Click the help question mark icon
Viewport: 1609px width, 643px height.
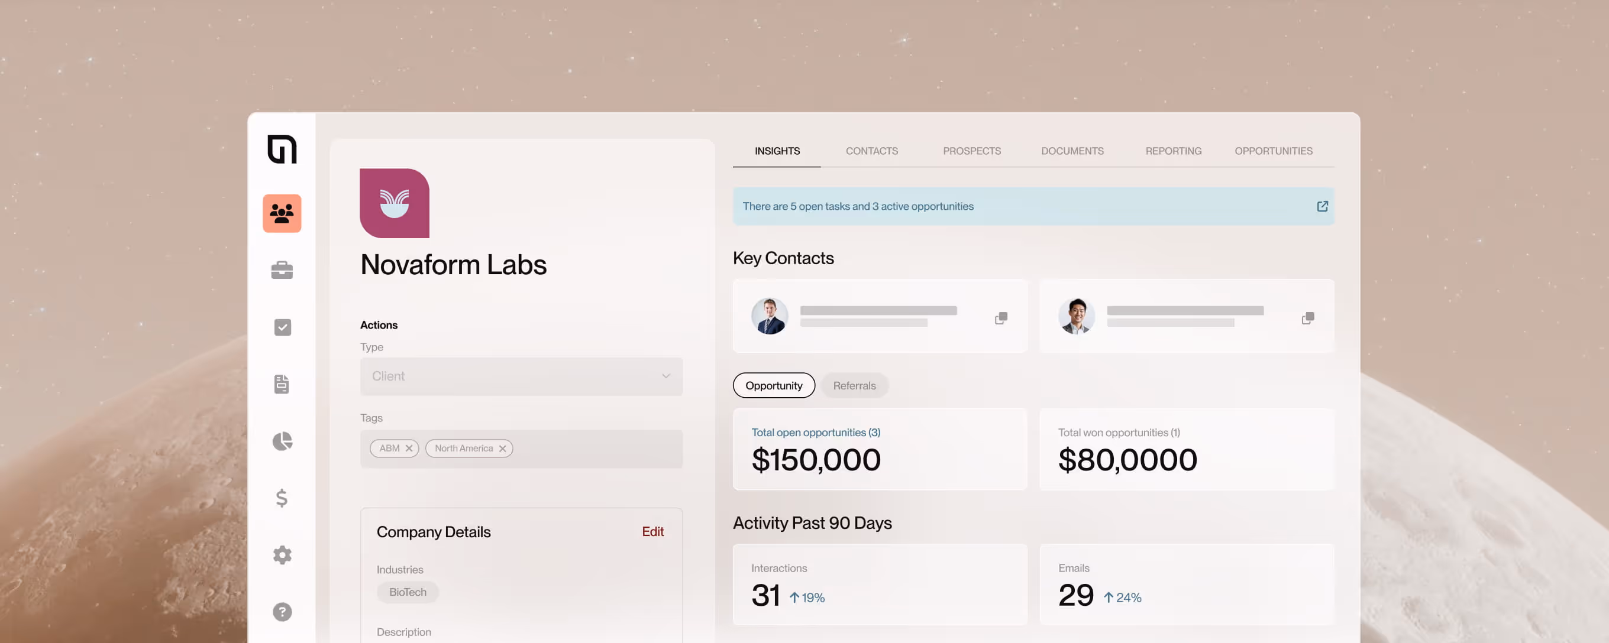coord(282,612)
